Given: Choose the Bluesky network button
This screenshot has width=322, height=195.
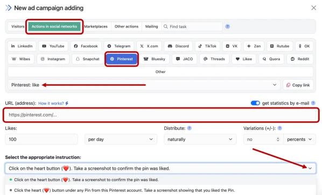Looking at the screenshot, I should [x=155, y=59].
